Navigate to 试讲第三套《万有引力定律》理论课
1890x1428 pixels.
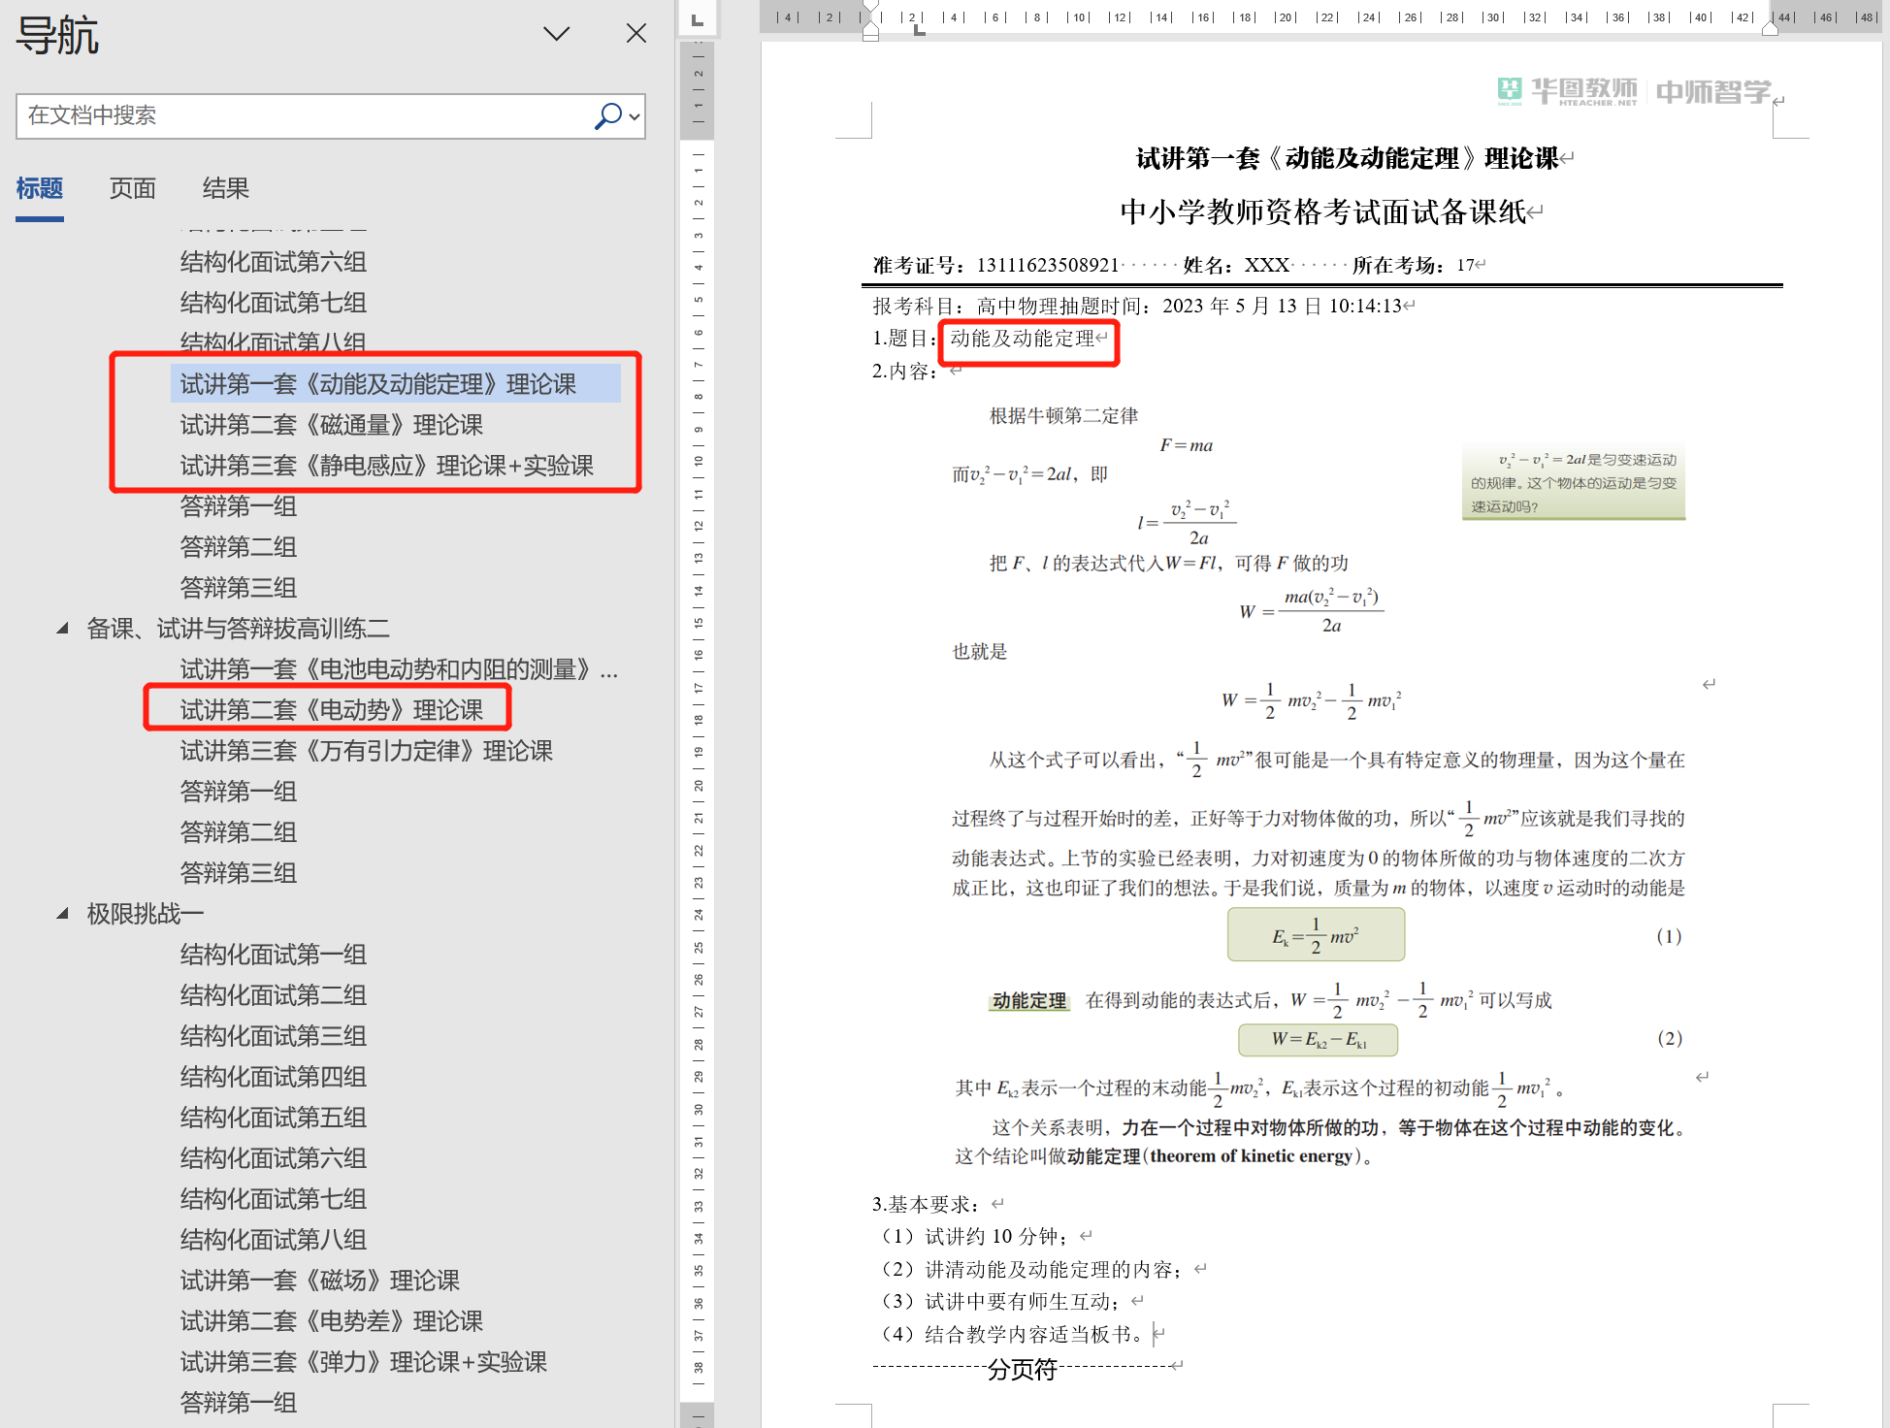click(366, 751)
